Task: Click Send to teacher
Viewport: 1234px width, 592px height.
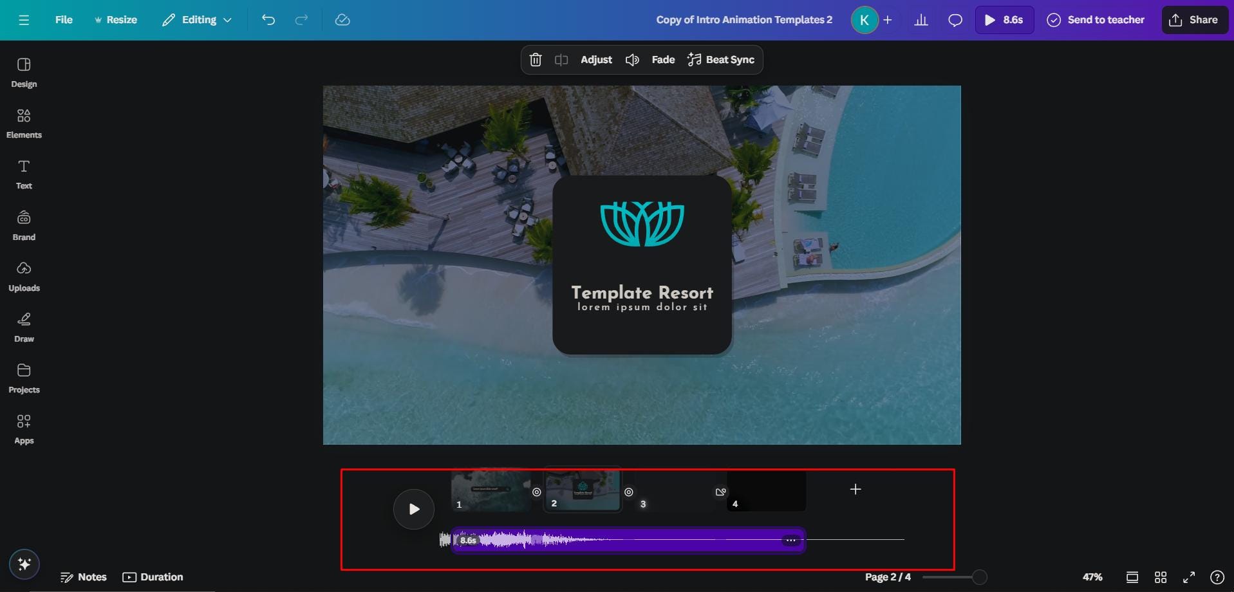Action: [x=1096, y=20]
